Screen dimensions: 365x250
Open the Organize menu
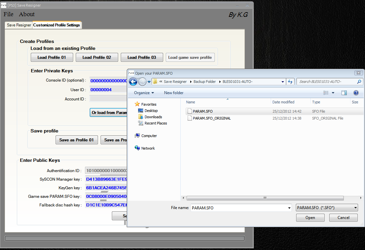(x=144, y=93)
